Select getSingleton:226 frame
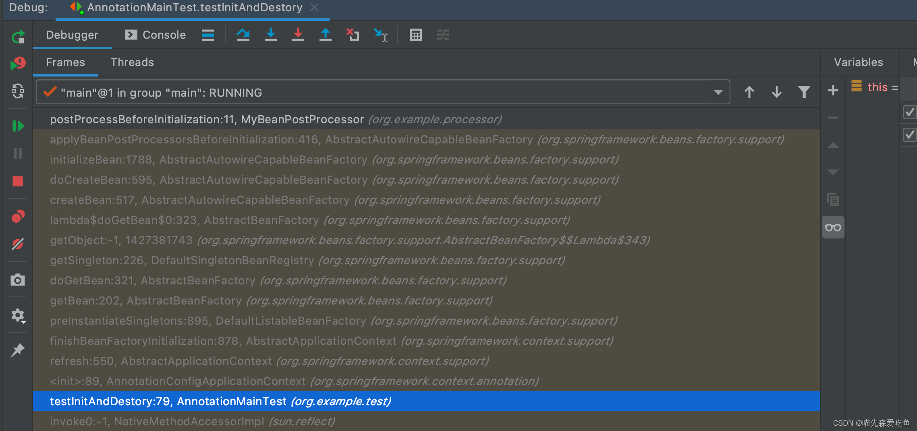917x431 pixels. click(426, 260)
